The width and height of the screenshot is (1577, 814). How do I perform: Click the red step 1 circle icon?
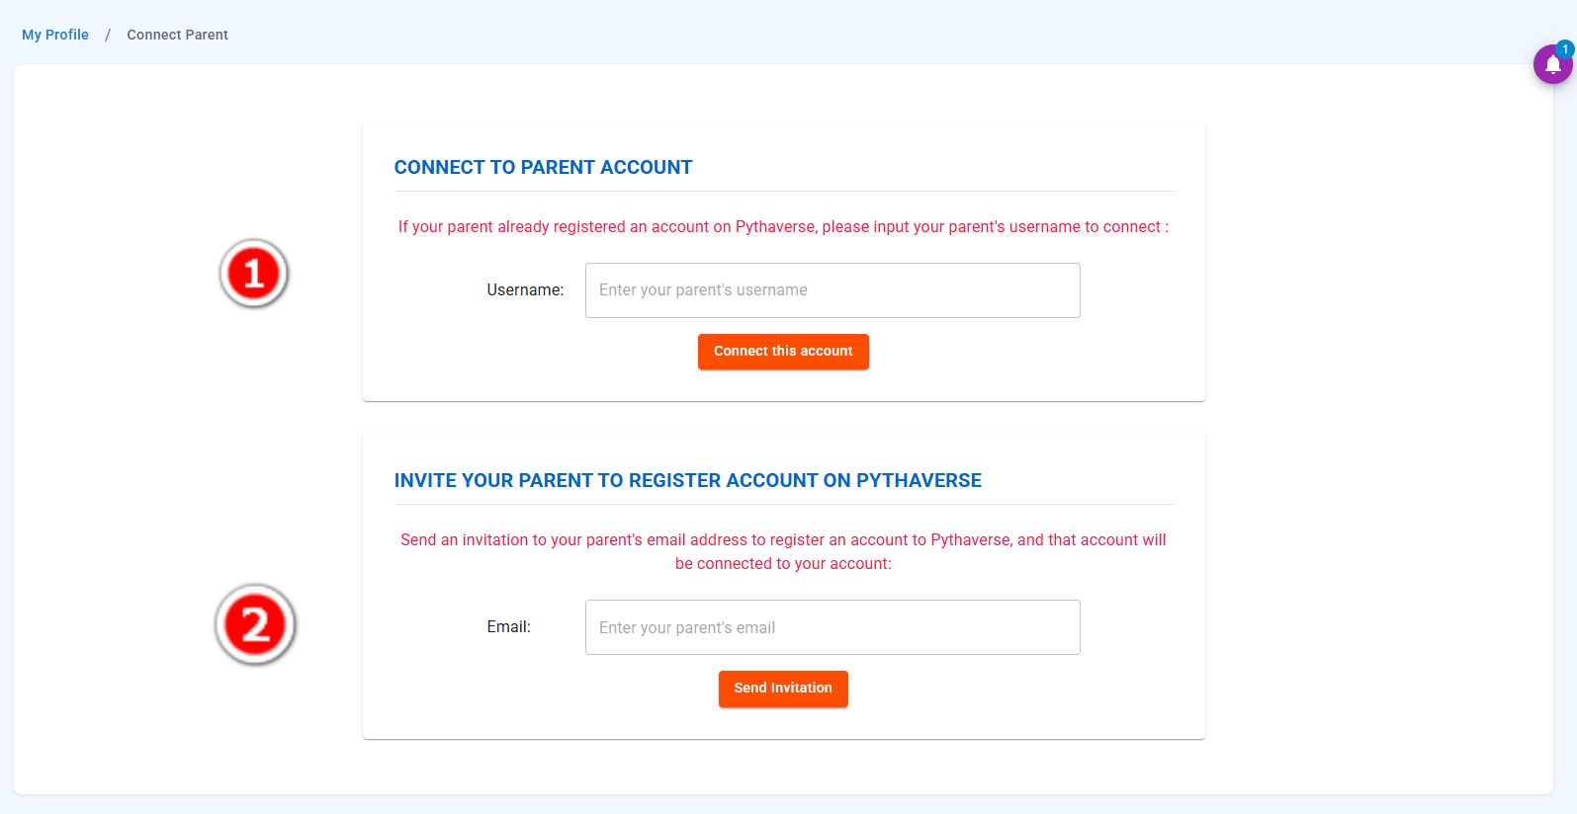tap(254, 274)
